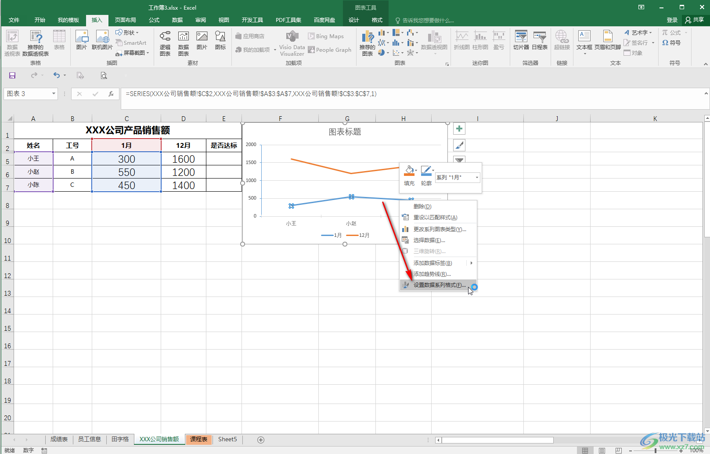The width and height of the screenshot is (710, 454).
Task: Switch to the 课程表 sheet tab
Action: tap(199, 440)
